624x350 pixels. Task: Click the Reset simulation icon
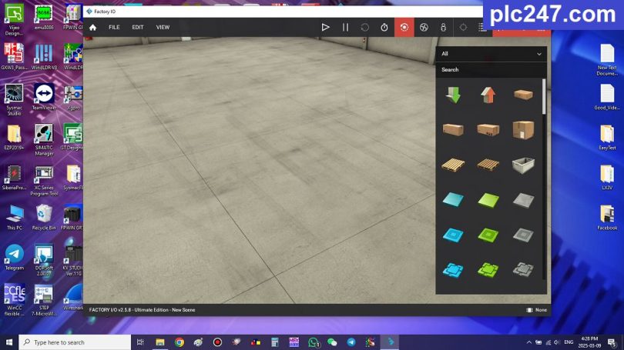point(365,27)
